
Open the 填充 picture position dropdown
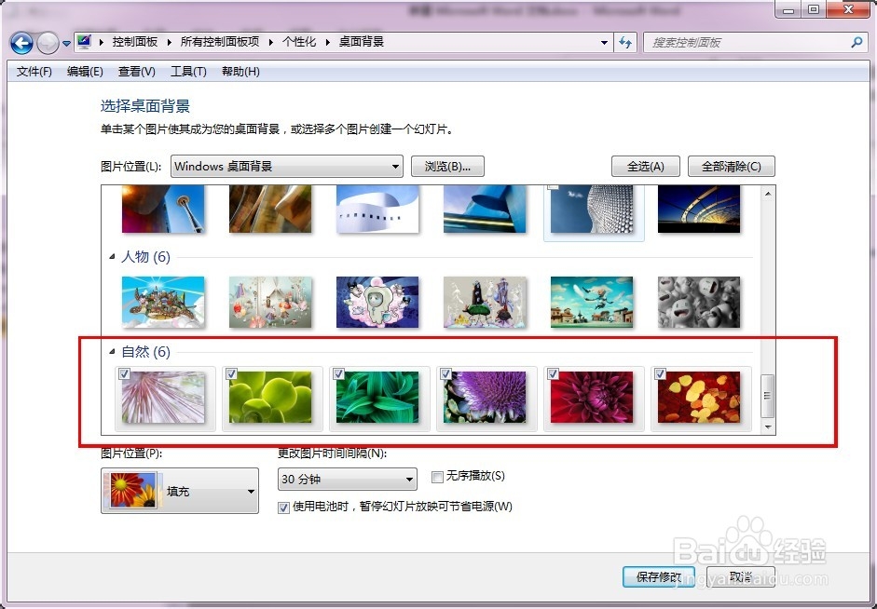(250, 491)
